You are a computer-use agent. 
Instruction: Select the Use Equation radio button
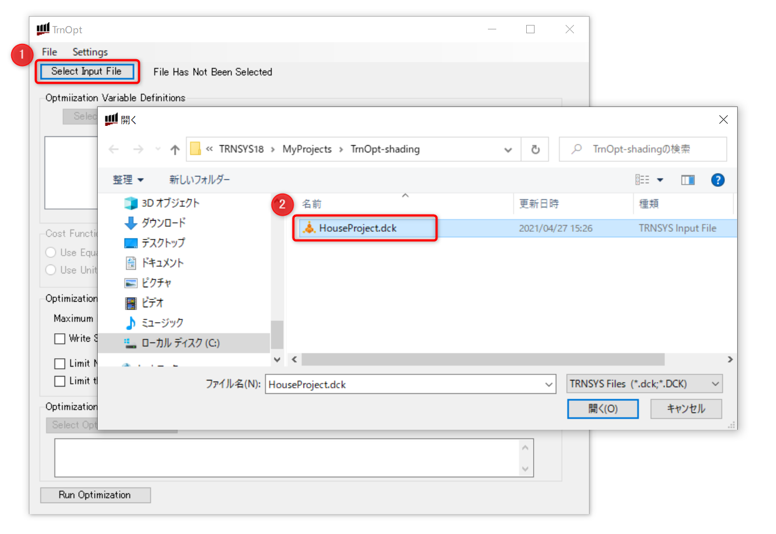[51, 253]
